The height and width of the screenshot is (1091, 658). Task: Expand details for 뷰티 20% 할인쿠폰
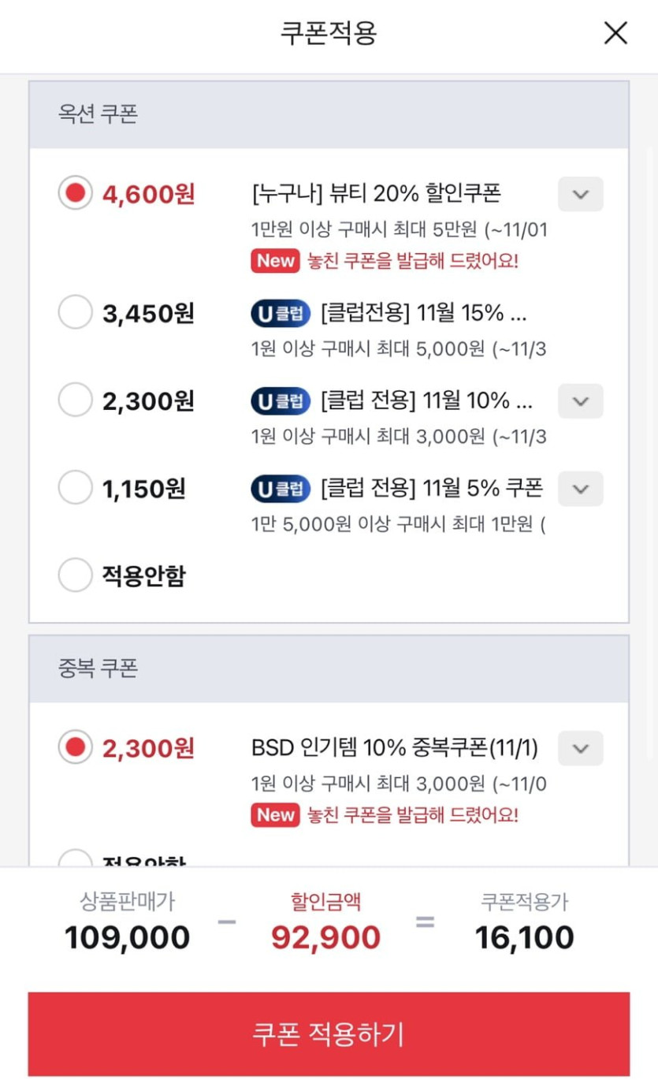580,194
